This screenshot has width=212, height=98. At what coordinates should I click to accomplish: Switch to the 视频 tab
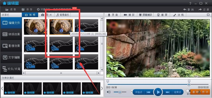pos(30,15)
